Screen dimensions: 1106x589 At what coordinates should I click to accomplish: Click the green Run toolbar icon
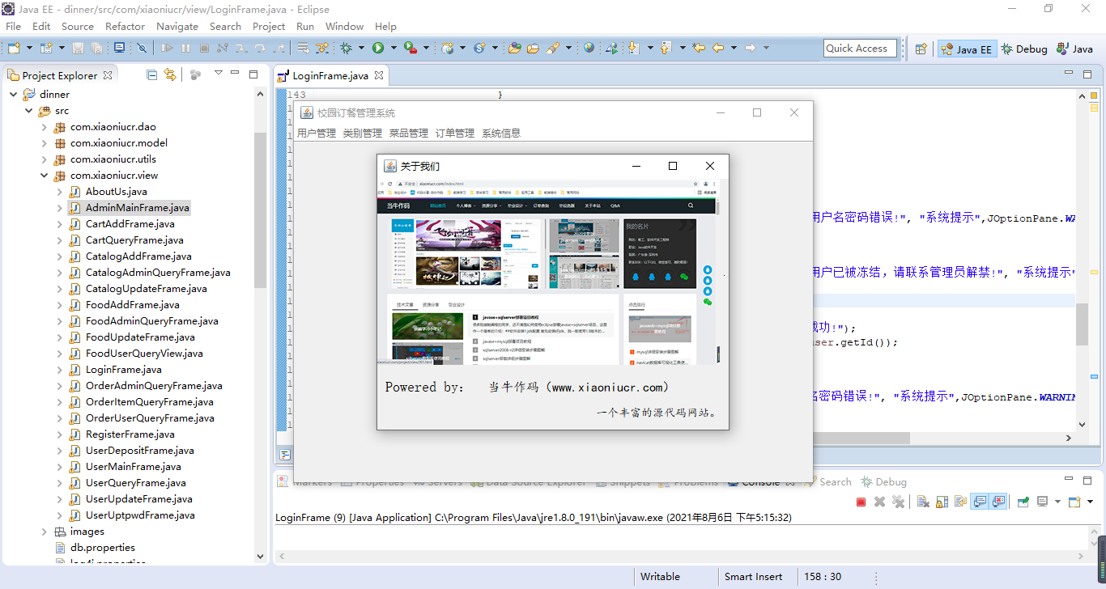(378, 49)
